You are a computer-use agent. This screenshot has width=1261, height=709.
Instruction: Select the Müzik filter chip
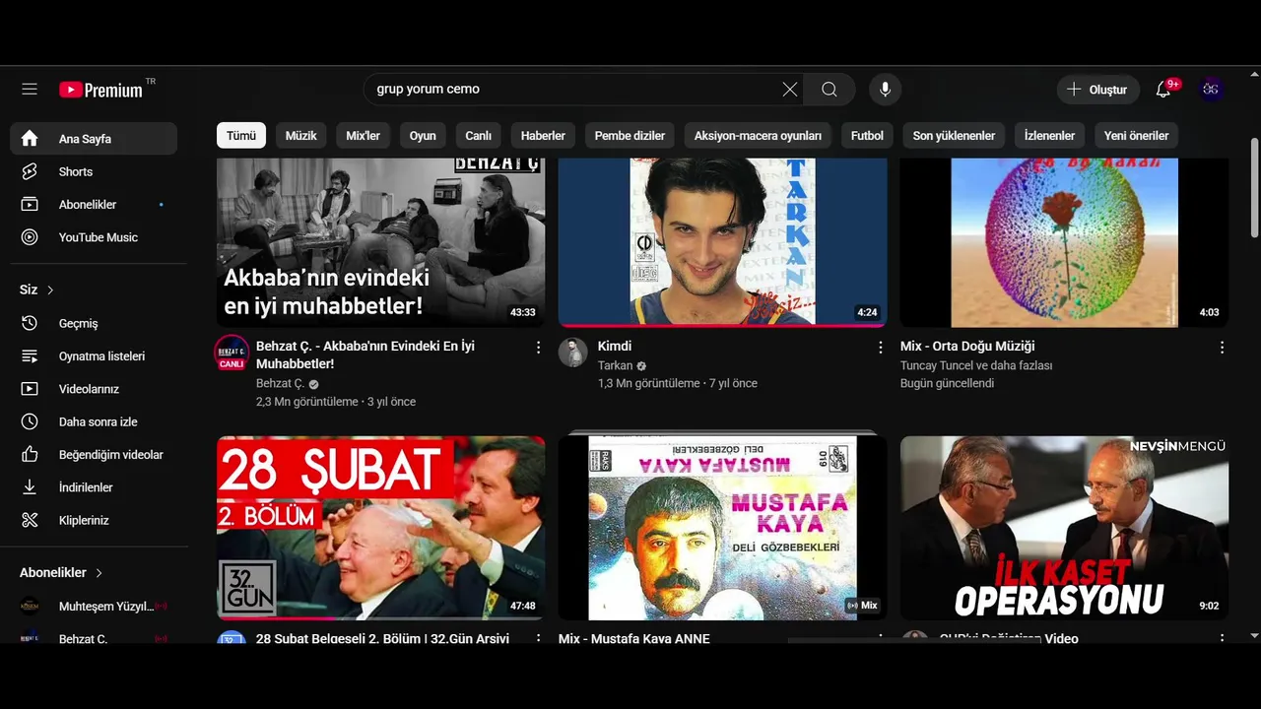tap(301, 136)
